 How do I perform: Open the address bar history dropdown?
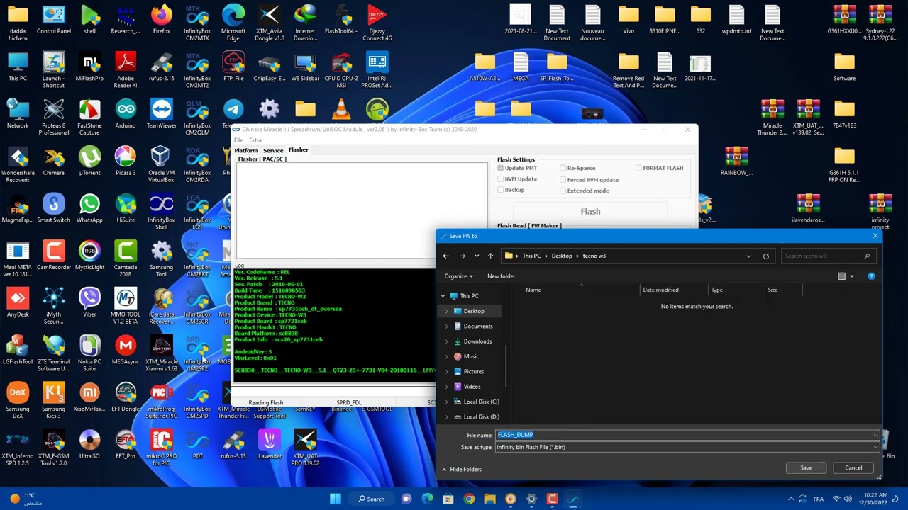pyautogui.click(x=748, y=256)
